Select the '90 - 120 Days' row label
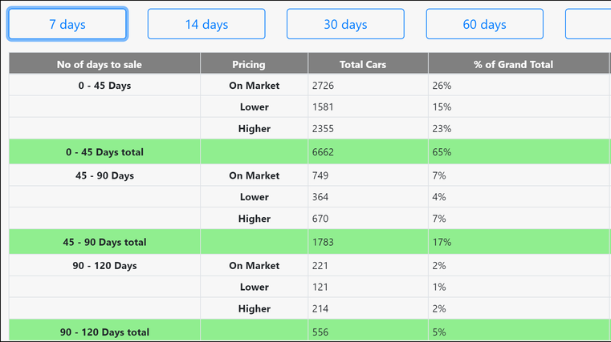The height and width of the screenshot is (342, 611). tap(104, 265)
